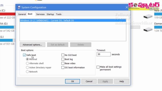Viewport: 162px width, 91px height.
Task: Select the C: drive in File Explorer
Action: point(7,14)
